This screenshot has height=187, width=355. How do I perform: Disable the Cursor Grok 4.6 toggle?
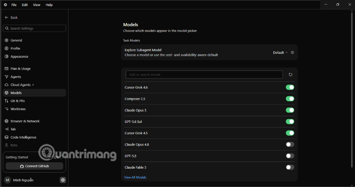coord(290,87)
